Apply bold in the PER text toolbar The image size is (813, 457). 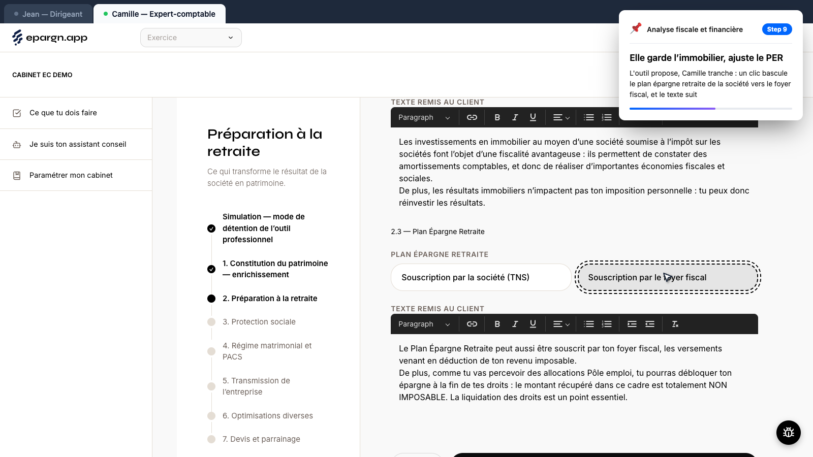[x=497, y=324]
